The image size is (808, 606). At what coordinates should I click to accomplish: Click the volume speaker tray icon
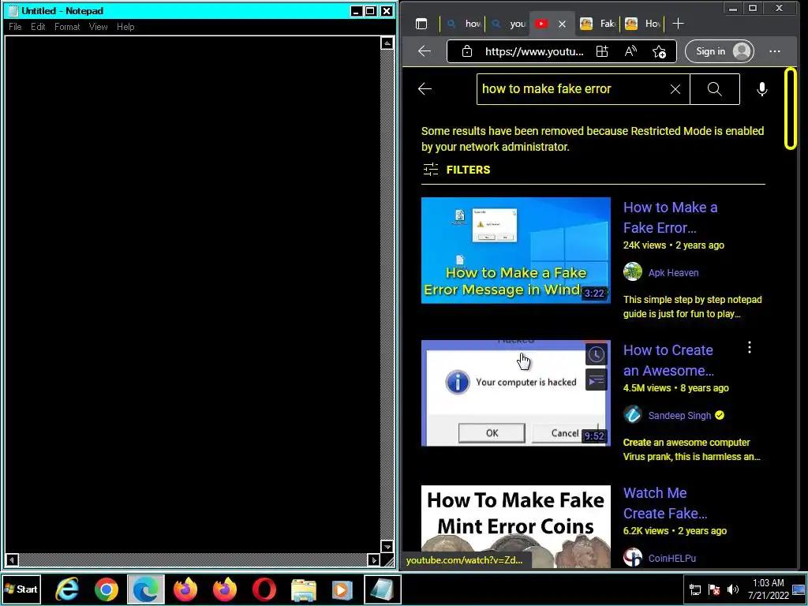pyautogui.click(x=732, y=589)
